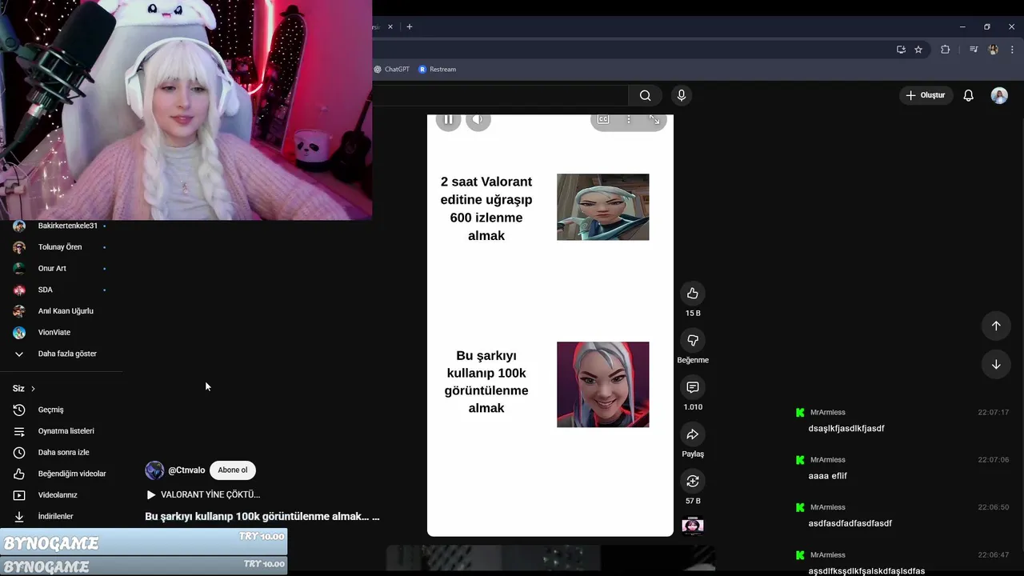Open YouTube notifications bell
The width and height of the screenshot is (1024, 576).
click(x=969, y=95)
